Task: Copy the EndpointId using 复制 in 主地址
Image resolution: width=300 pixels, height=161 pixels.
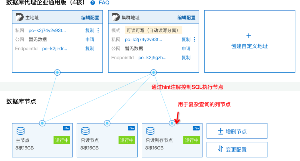Action: coord(90,48)
